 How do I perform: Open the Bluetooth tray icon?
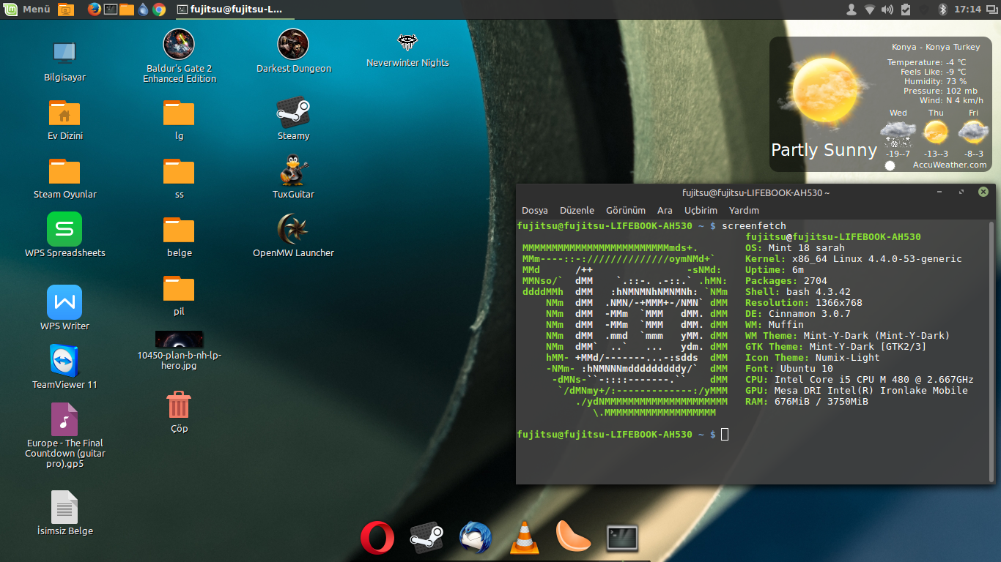coord(943,10)
